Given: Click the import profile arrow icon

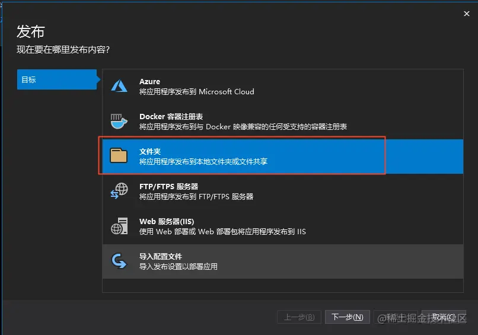Looking at the screenshot, I should 119,261.
